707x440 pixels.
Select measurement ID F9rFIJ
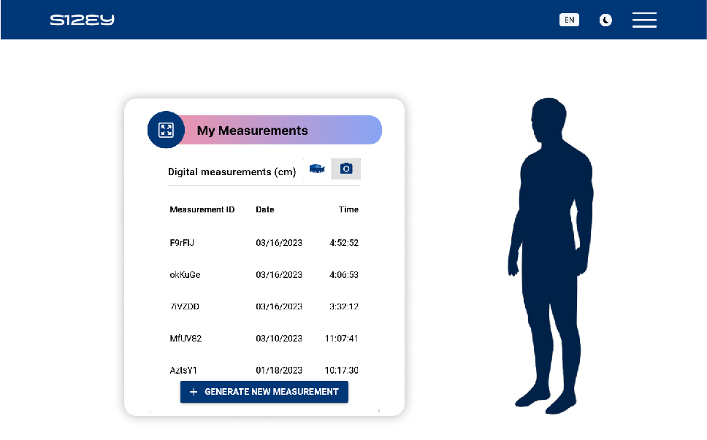[x=182, y=243]
